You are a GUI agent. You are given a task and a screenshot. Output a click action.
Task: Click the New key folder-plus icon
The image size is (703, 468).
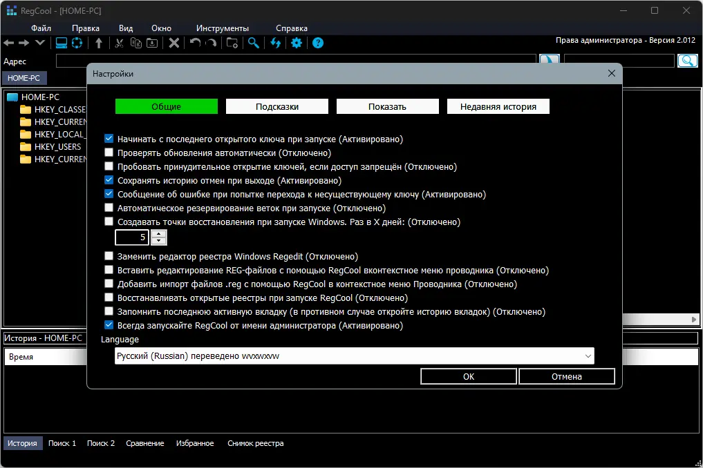coord(232,43)
